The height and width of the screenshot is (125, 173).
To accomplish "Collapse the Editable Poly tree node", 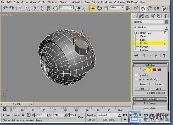I will (136, 33).
